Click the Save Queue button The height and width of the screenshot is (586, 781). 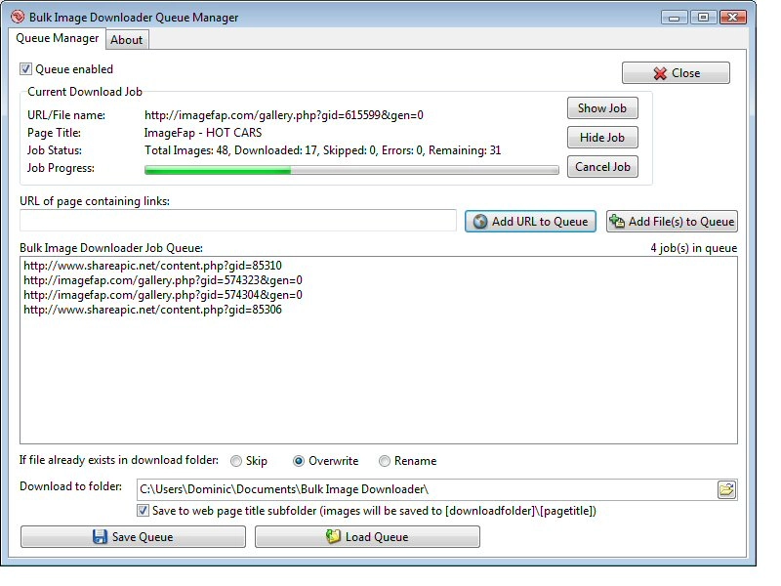point(133,536)
